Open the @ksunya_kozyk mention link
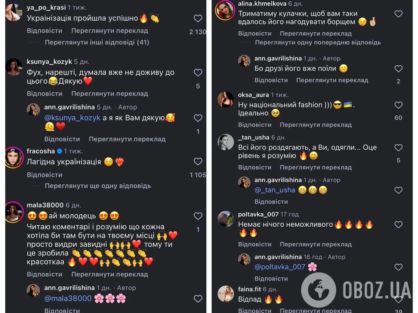The width and height of the screenshot is (418, 313). (x=72, y=118)
